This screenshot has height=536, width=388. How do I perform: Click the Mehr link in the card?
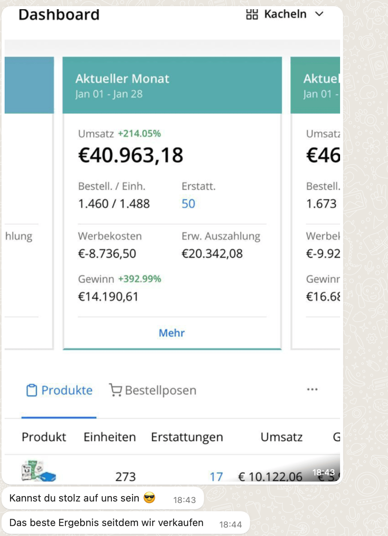click(x=172, y=333)
